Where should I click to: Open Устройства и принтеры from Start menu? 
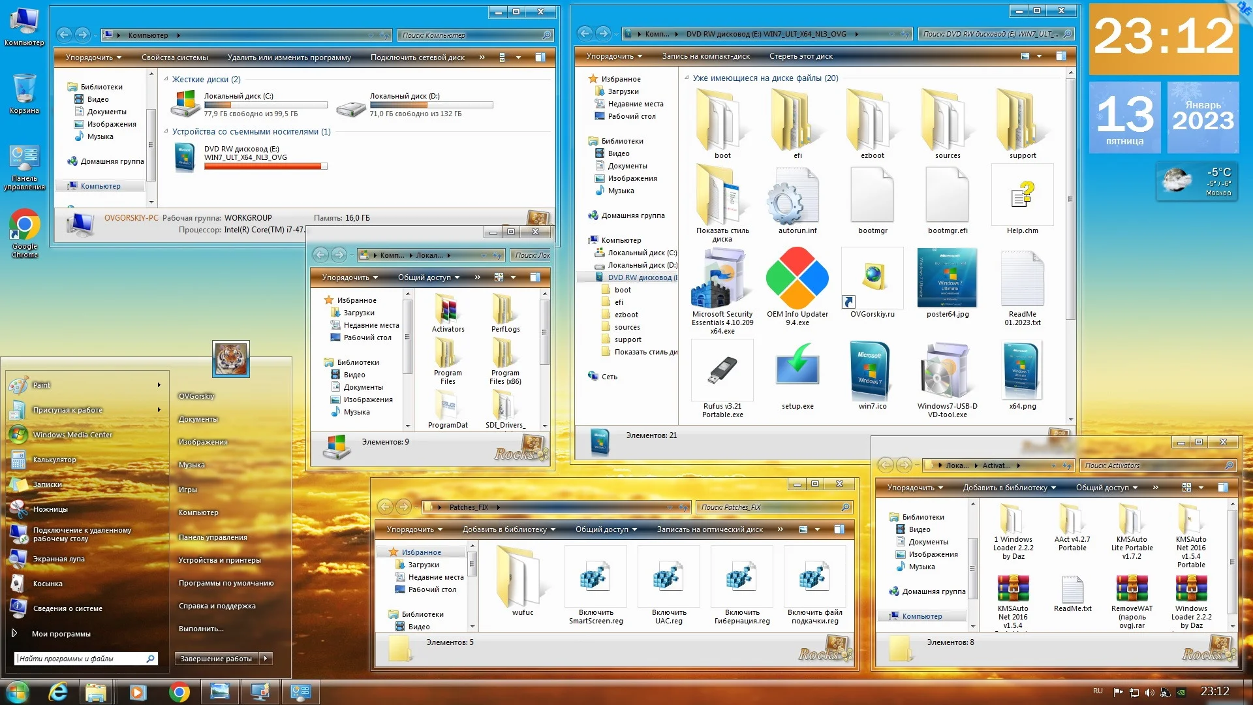click(219, 560)
